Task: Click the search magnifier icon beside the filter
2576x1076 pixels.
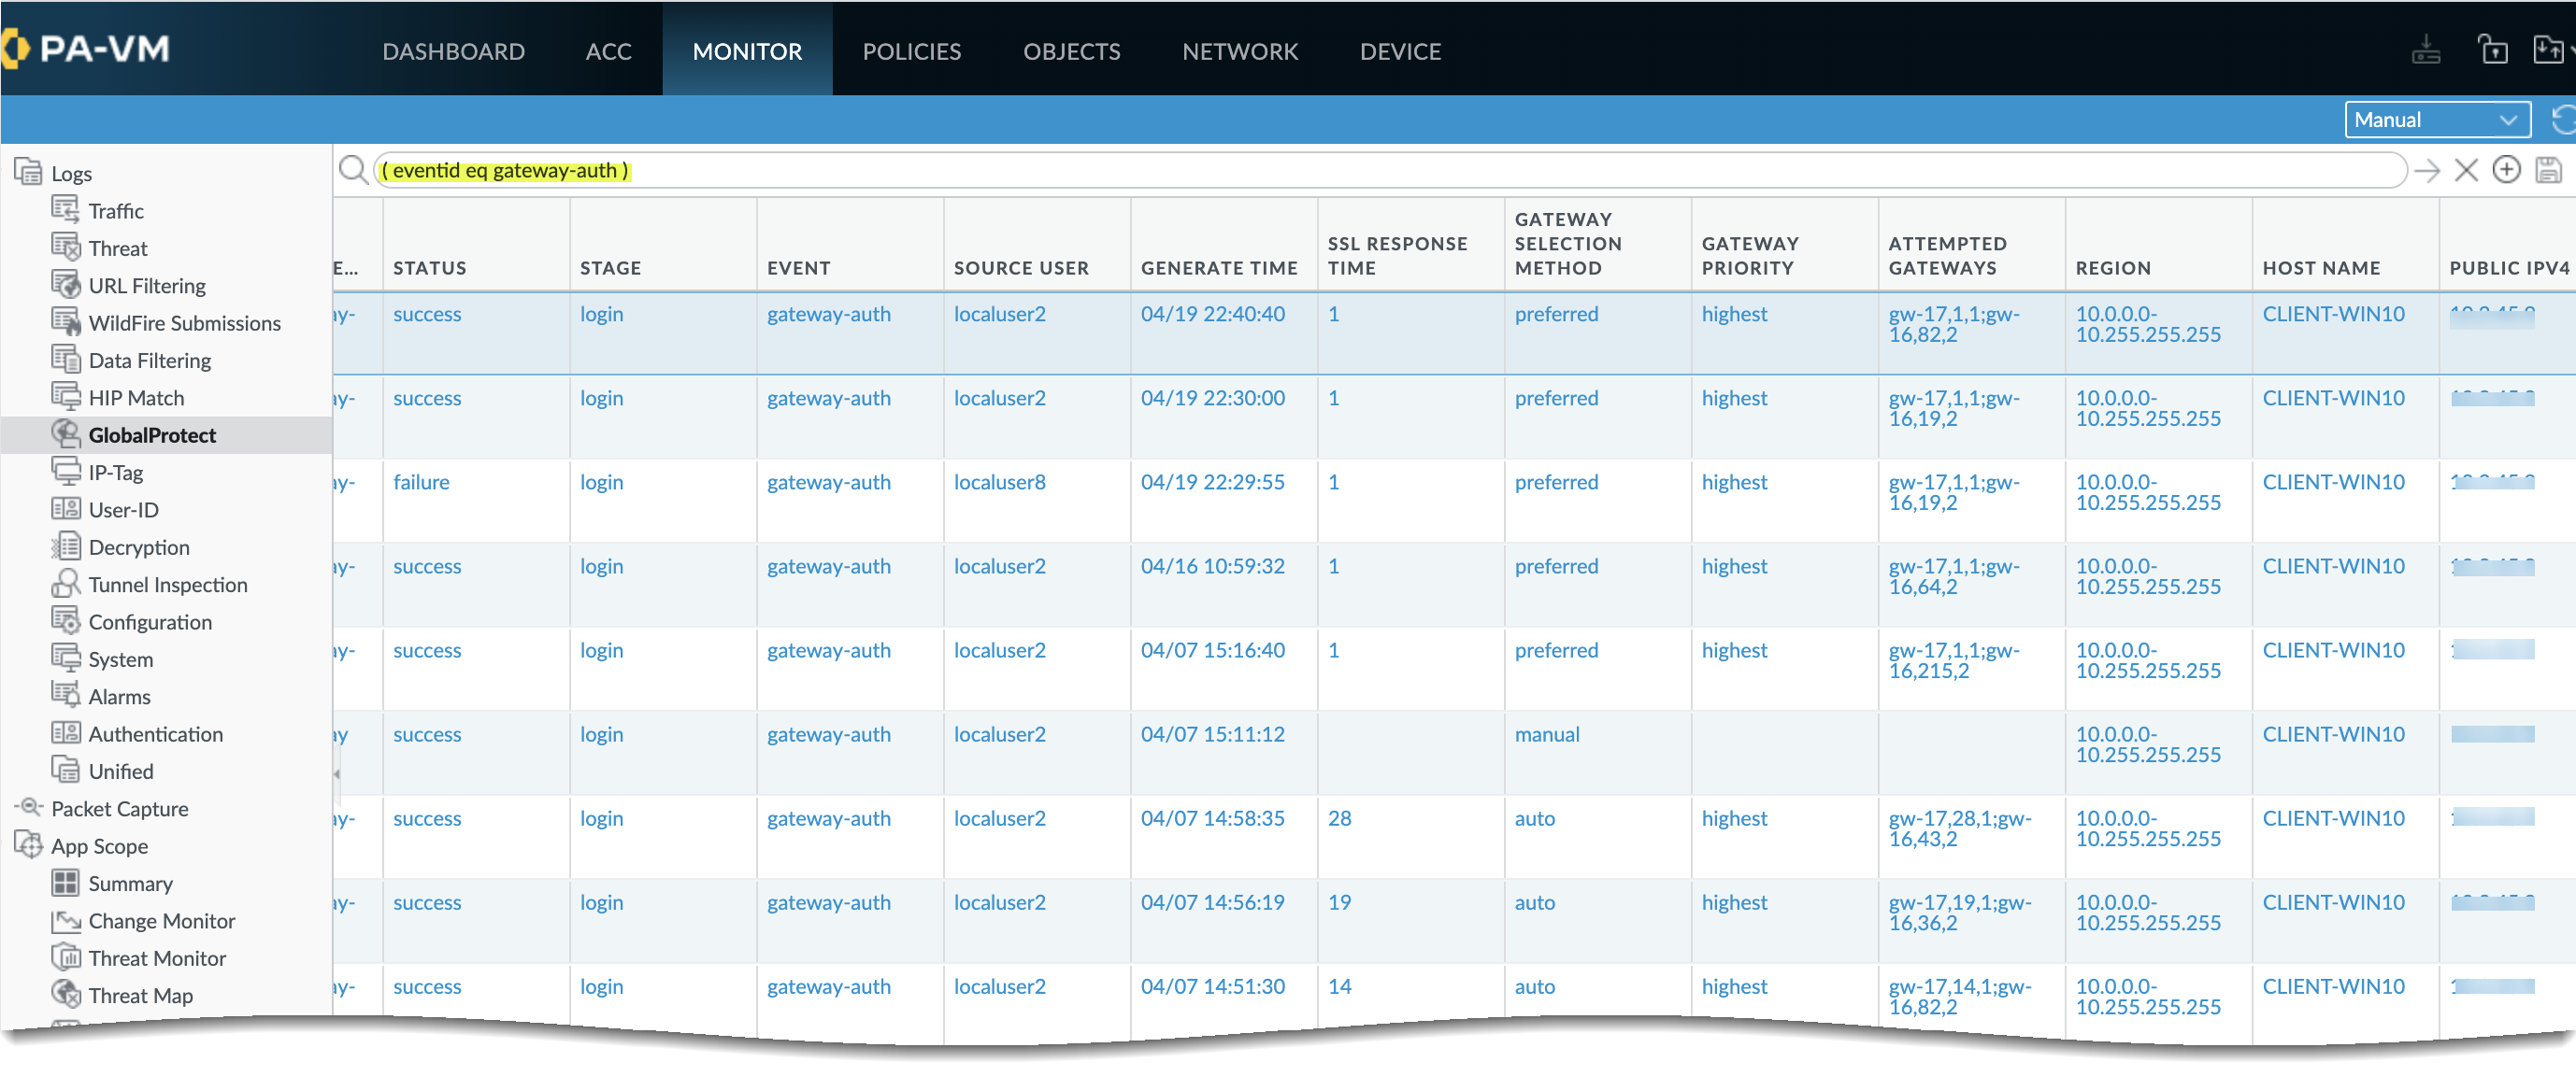Action: (x=352, y=170)
